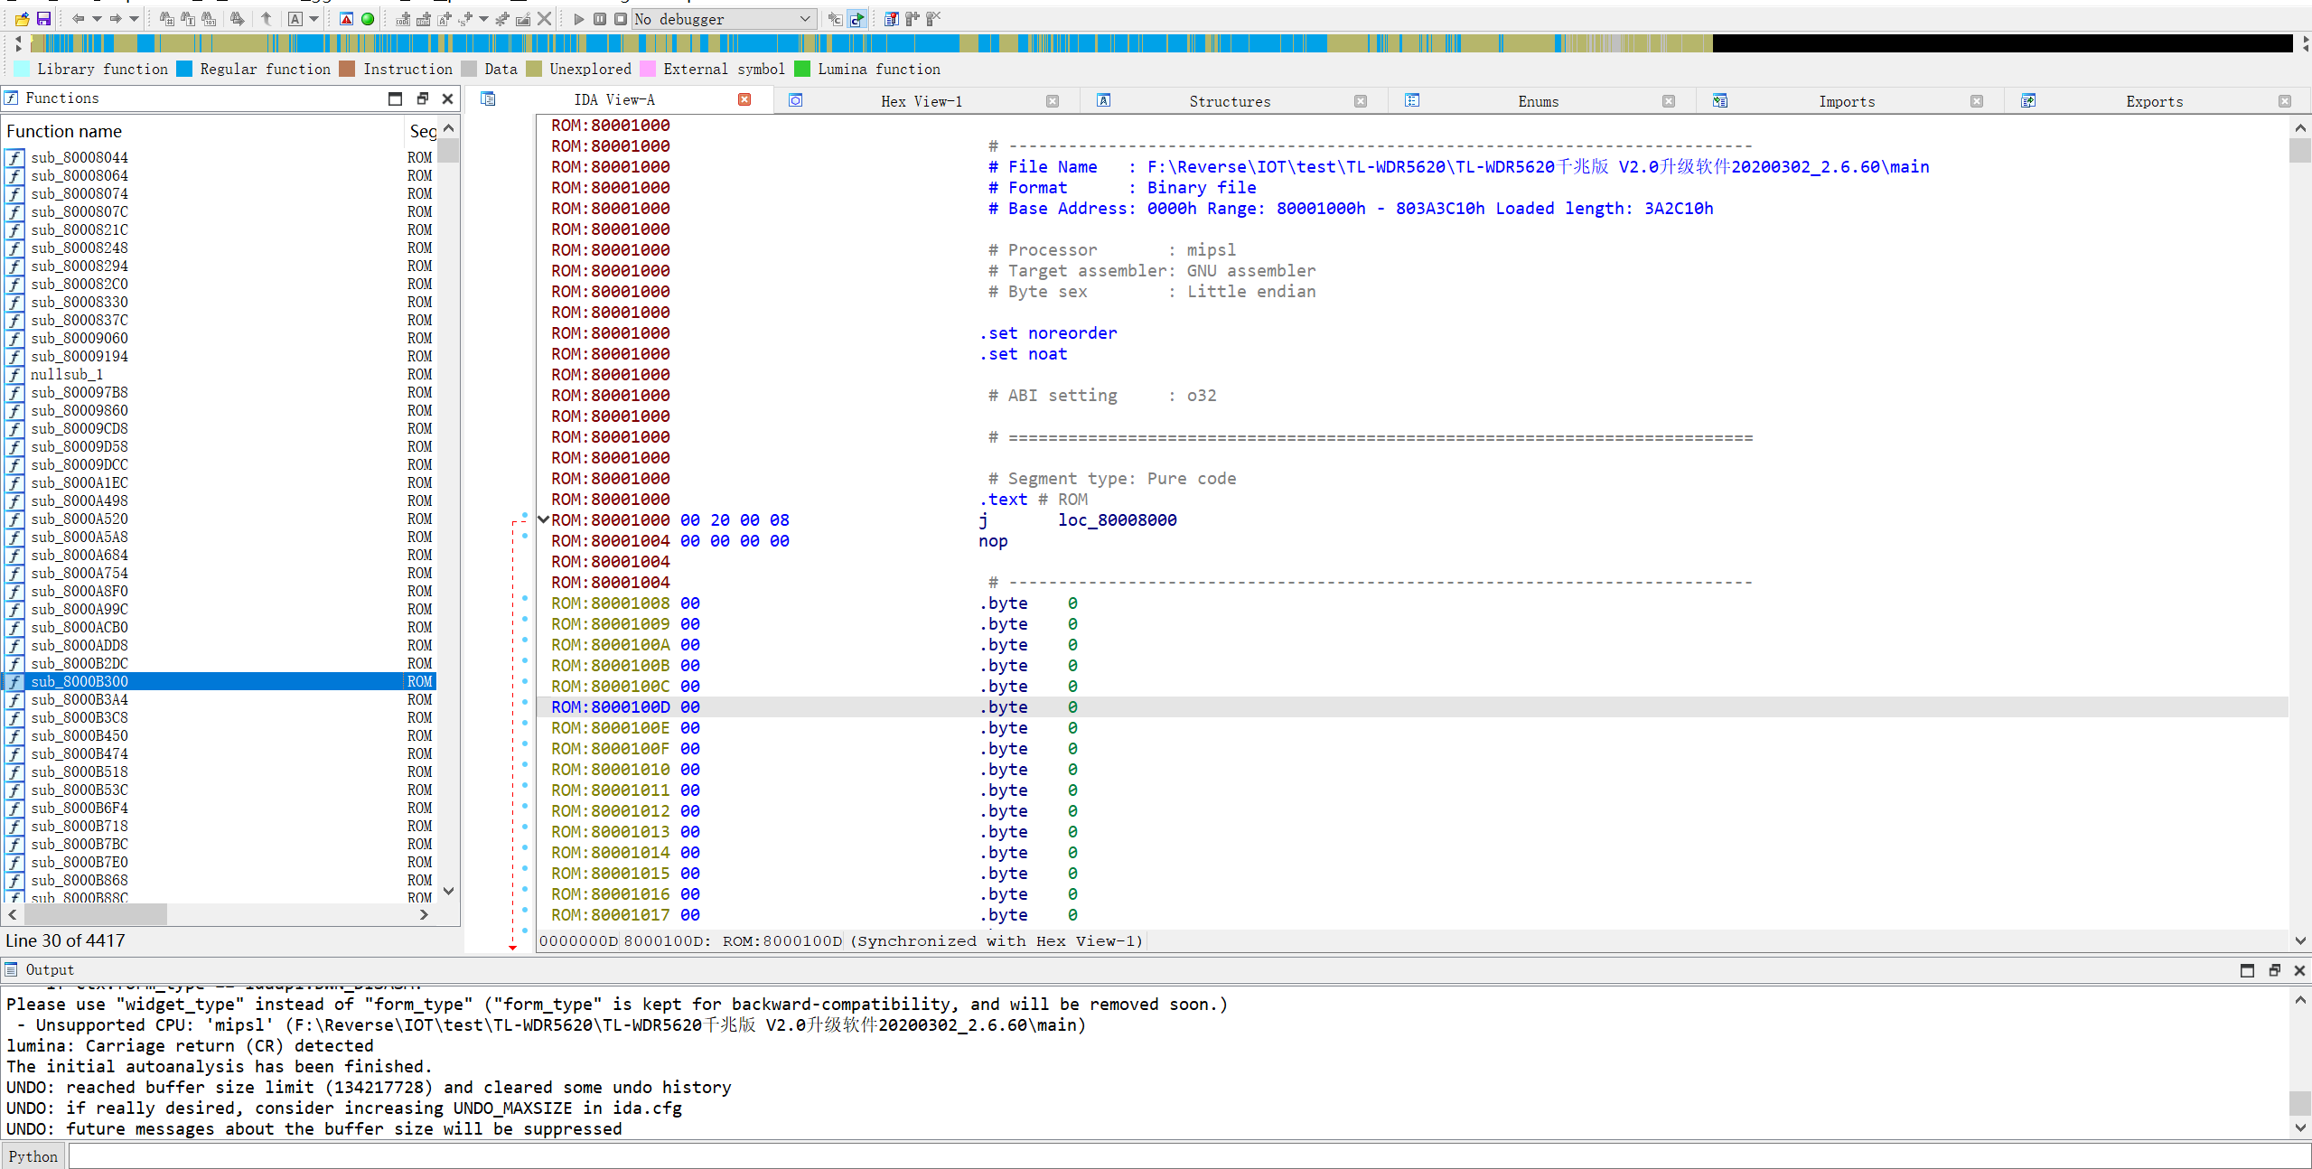Click the Python interpreter selector button

33,1156
